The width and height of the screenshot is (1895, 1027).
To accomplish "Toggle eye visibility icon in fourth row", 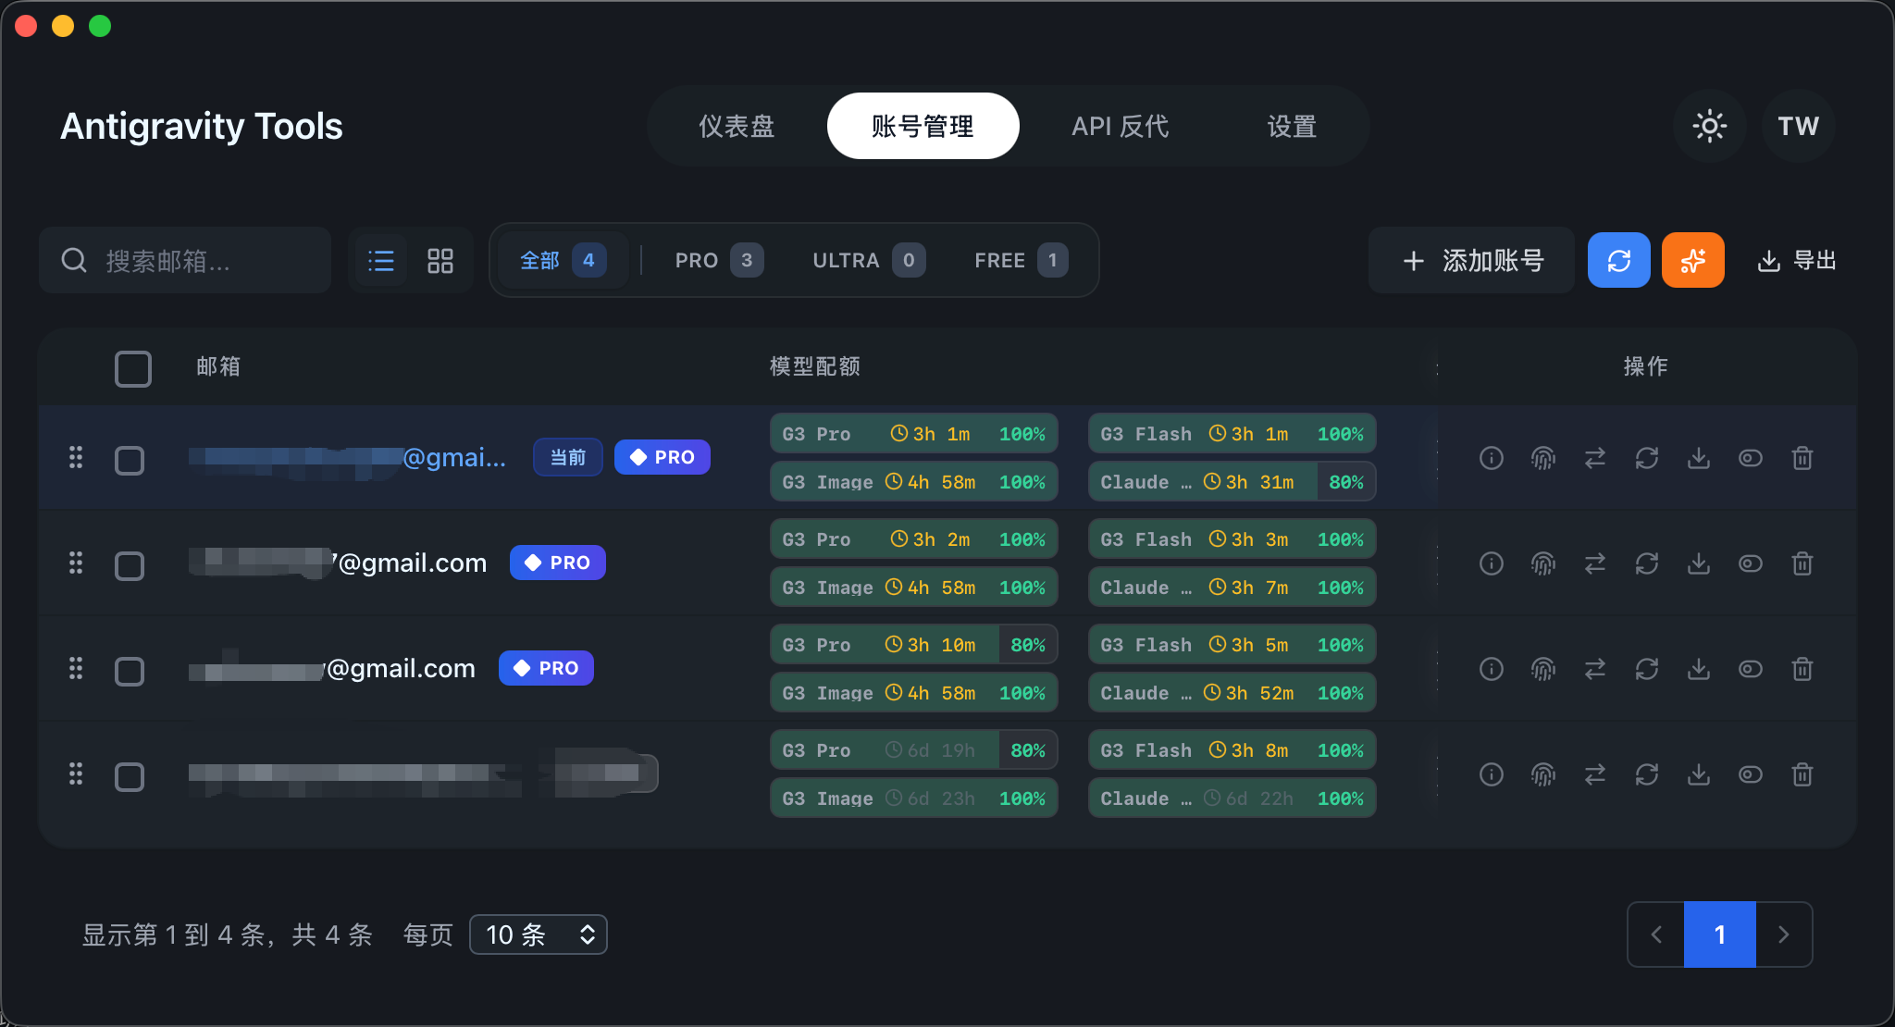I will [x=1750, y=774].
